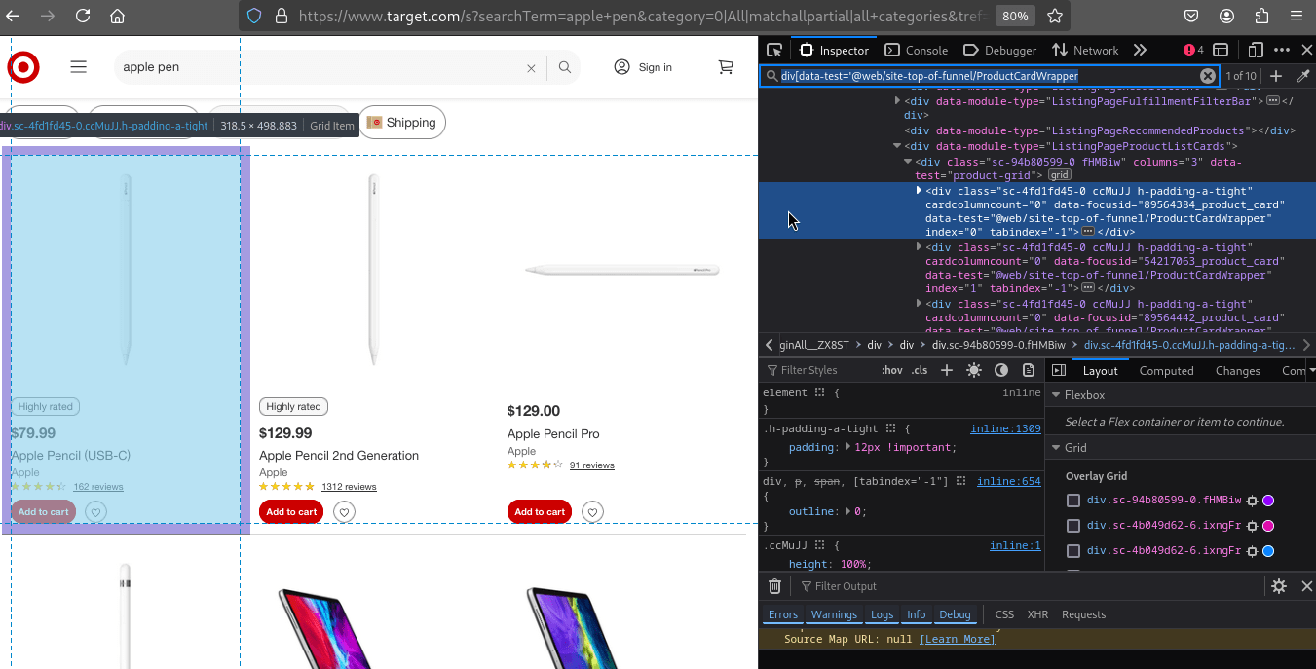Click the Target bullseye logo
The image size is (1316, 669).
click(23, 67)
